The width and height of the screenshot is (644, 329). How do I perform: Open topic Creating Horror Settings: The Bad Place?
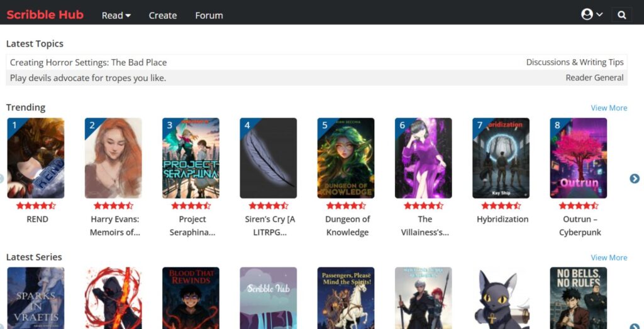(x=88, y=62)
